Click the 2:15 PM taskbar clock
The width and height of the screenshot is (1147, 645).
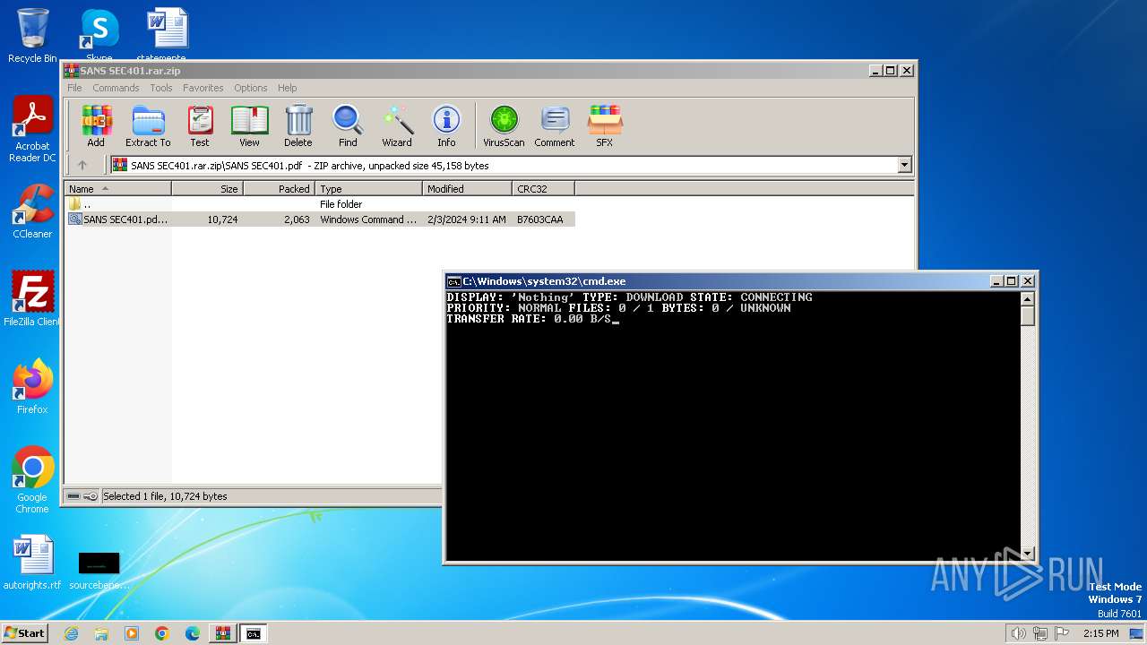pos(1100,633)
